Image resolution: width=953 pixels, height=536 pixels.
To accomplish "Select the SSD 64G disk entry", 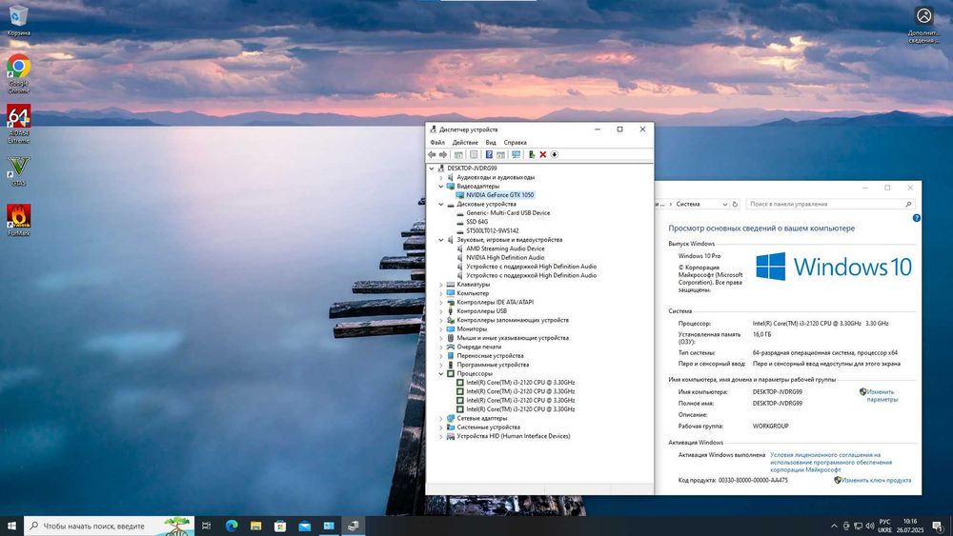I will tap(477, 222).
